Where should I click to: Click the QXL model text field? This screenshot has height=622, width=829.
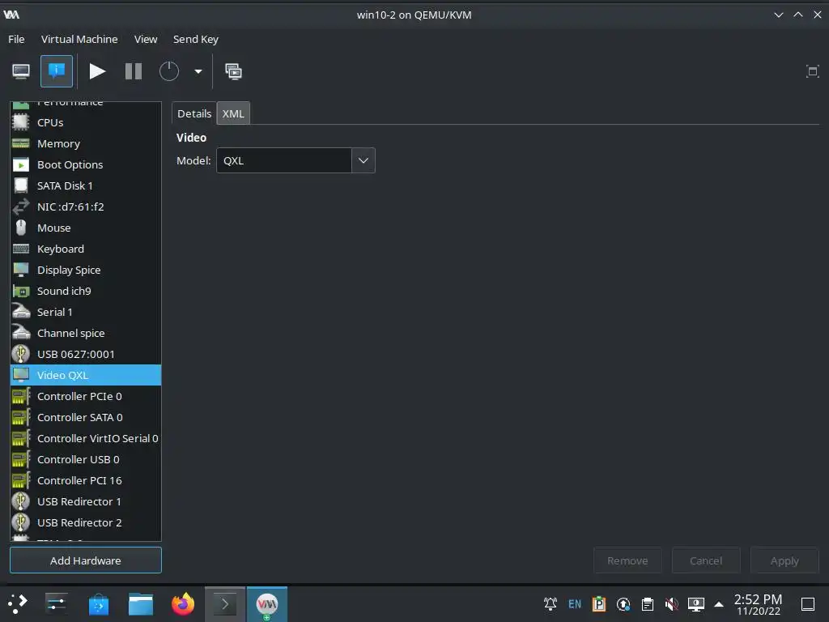tap(284, 160)
